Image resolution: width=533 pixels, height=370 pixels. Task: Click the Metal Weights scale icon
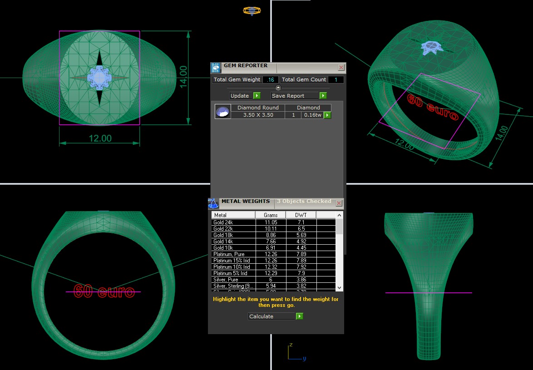click(x=213, y=203)
